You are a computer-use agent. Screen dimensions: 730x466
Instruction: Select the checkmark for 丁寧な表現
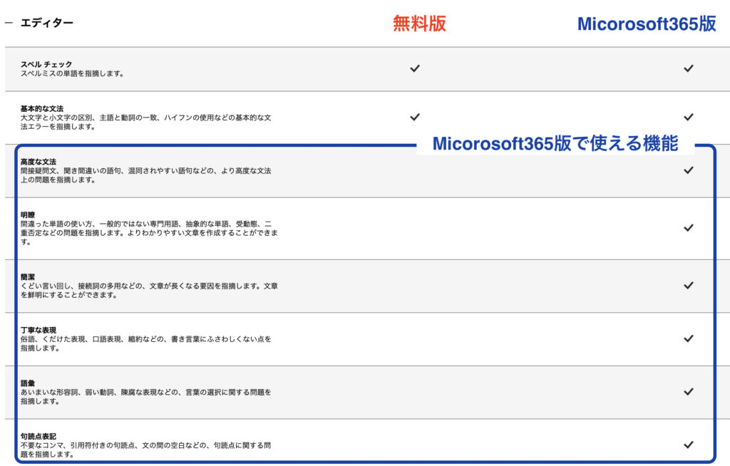point(689,340)
